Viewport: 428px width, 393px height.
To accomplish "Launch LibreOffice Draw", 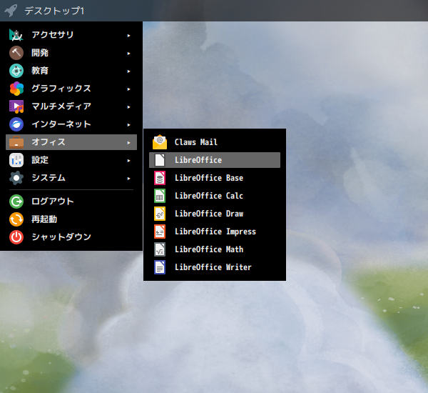I will [x=215, y=214].
